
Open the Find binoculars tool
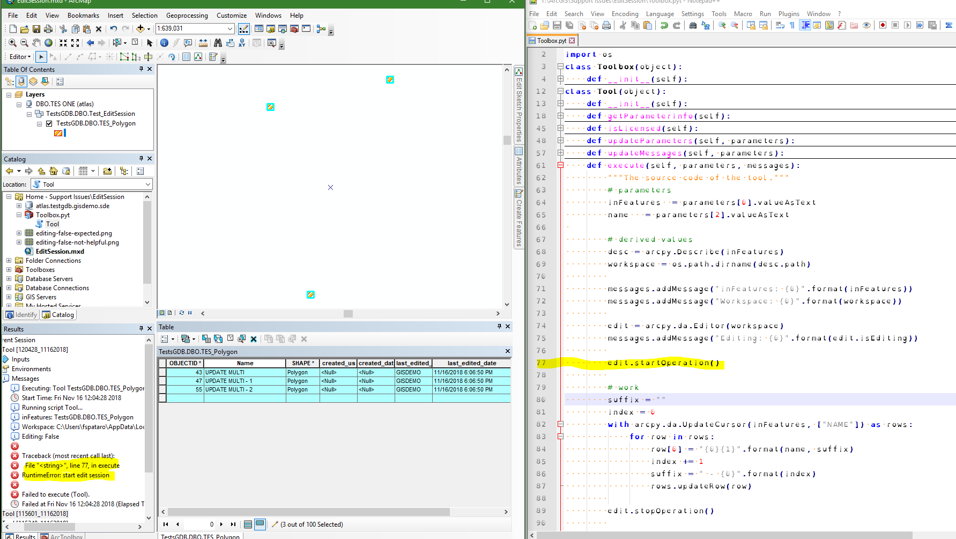[218, 42]
